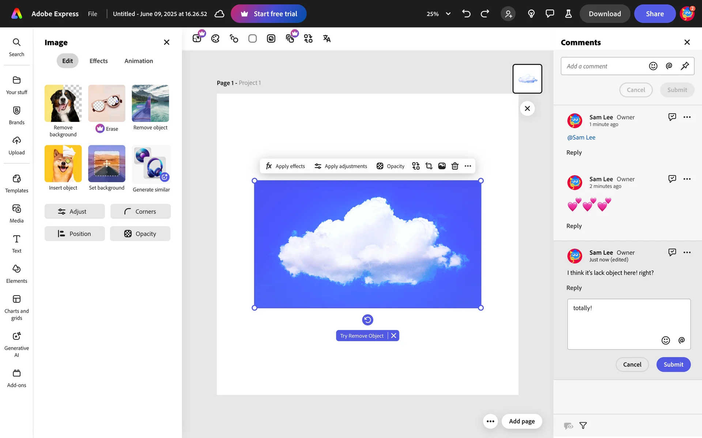Image resolution: width=702 pixels, height=438 pixels.
Task: Click the undo arrow in header
Action: pos(466,14)
